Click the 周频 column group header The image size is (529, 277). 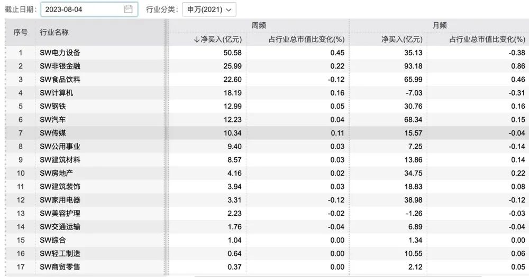[x=258, y=25]
